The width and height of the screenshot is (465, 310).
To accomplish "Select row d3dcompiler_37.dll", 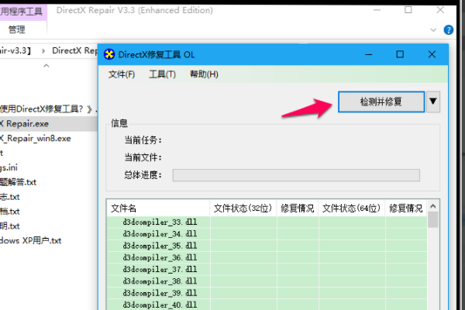I will (267, 270).
